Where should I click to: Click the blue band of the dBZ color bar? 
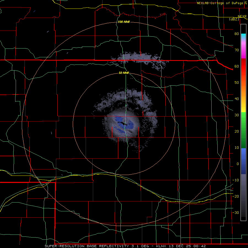coord(243,161)
